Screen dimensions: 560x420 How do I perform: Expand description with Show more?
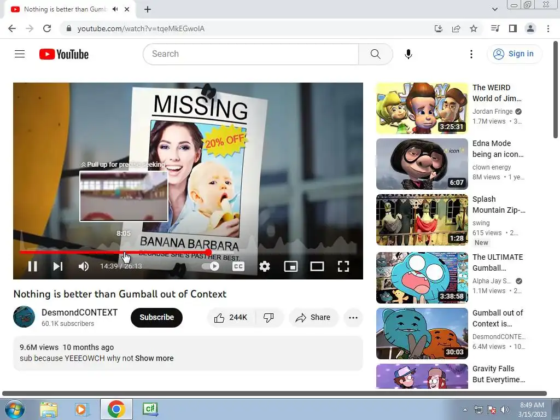[x=154, y=358]
